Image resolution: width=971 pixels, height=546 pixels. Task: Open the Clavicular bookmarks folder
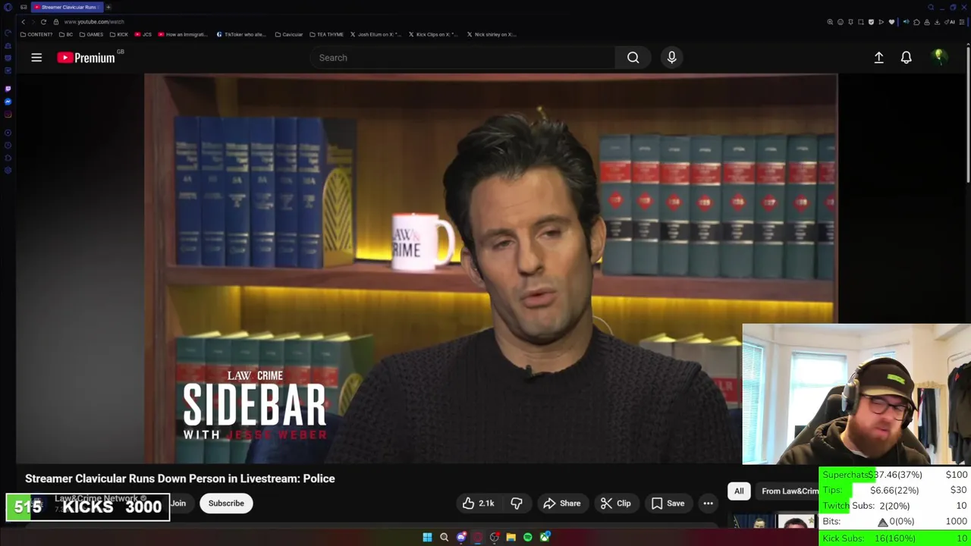289,34
